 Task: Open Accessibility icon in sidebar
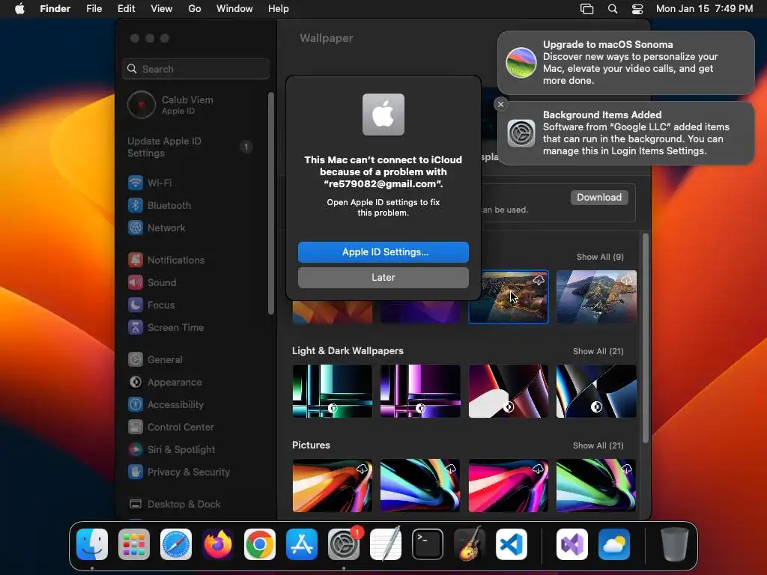[136, 404]
